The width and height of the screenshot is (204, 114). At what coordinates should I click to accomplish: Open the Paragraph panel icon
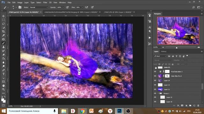tap(150, 31)
